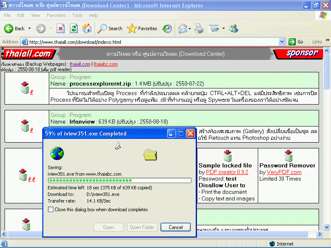
Task: Click the Refresh page icon
Action: point(74,29)
